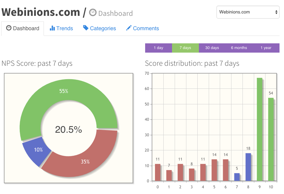The image size is (284, 194).
Task: Click the Trends bar chart icon
Action: [52, 28]
